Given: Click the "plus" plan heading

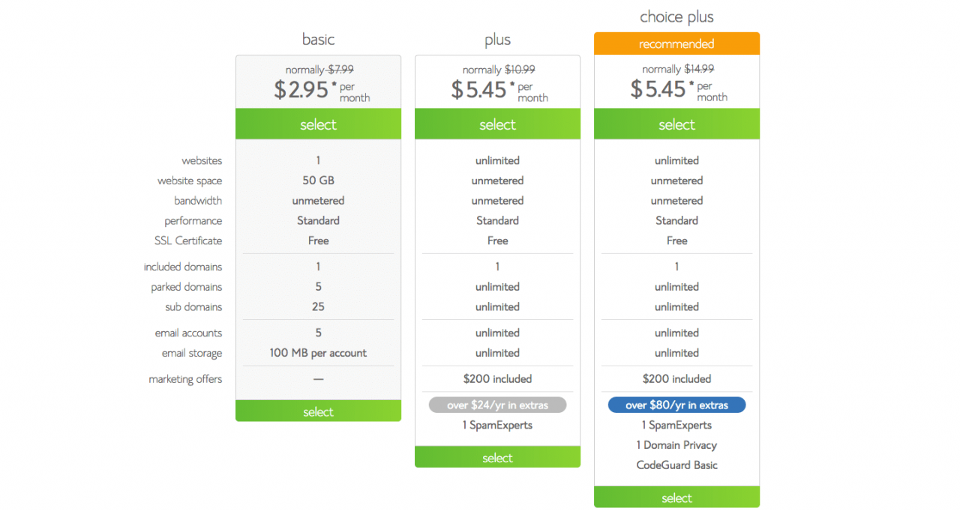Looking at the screenshot, I should [x=497, y=40].
